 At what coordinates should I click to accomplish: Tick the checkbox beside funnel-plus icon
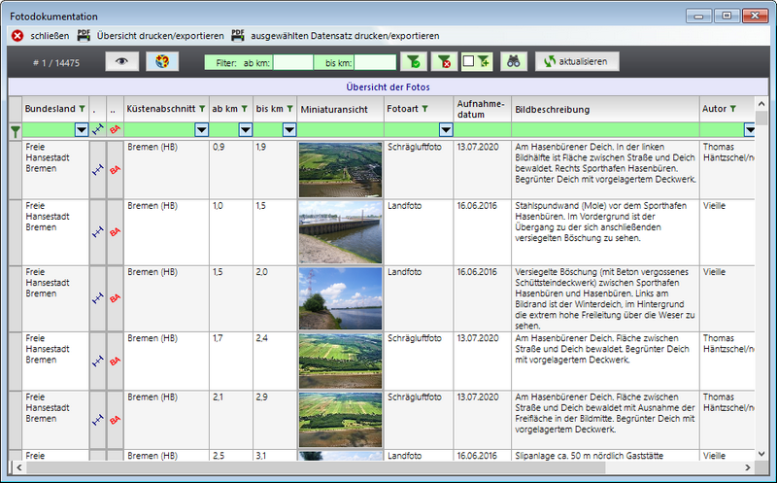[468, 61]
